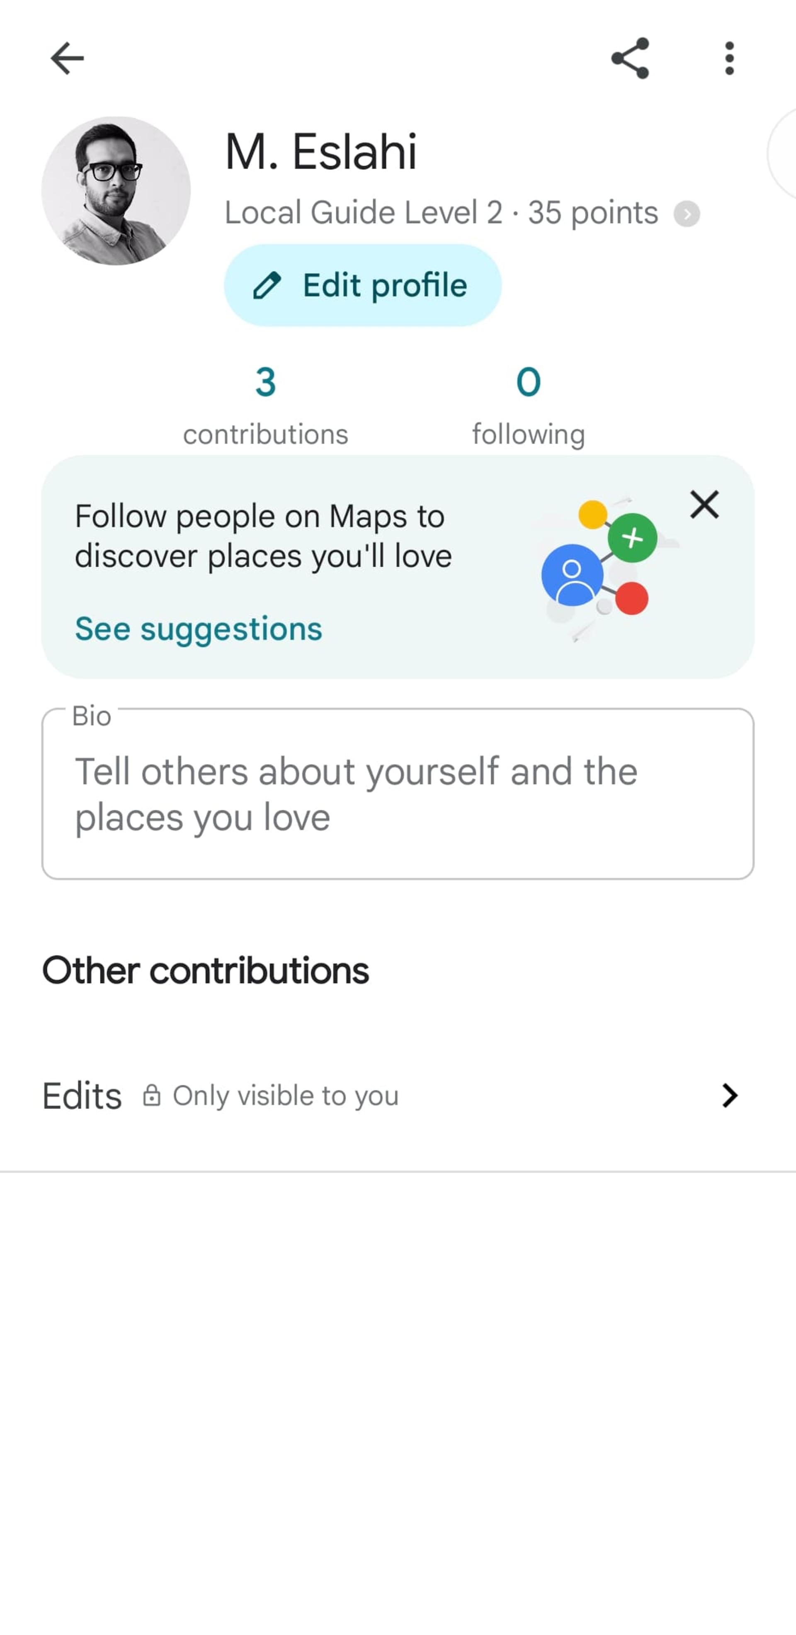Tap the points info arrow icon
The height and width of the screenshot is (1635, 796).
[x=687, y=214]
